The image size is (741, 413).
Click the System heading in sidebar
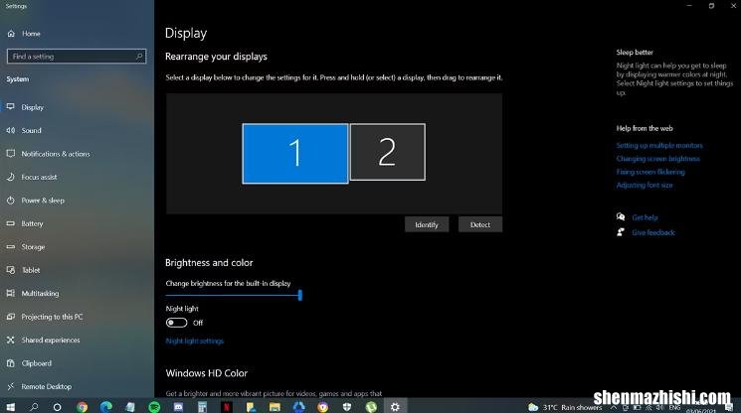tap(18, 79)
